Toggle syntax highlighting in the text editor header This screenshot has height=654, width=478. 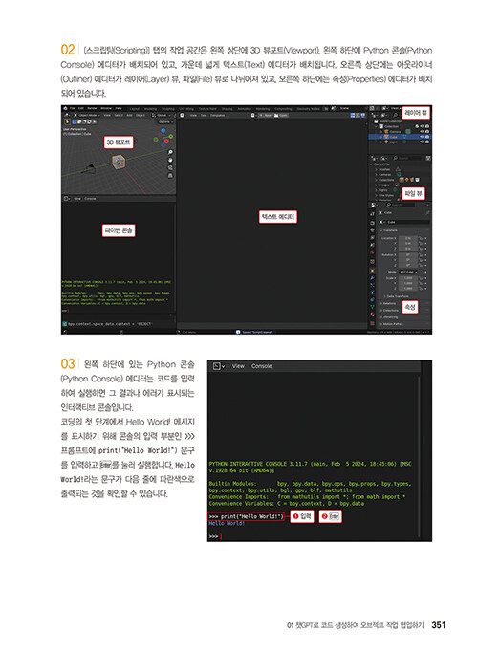[x=363, y=115]
